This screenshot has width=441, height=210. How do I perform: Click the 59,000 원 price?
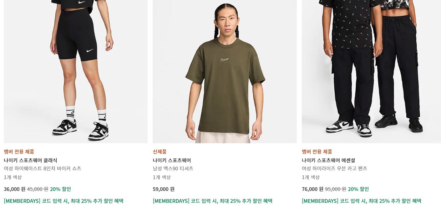[x=164, y=189]
